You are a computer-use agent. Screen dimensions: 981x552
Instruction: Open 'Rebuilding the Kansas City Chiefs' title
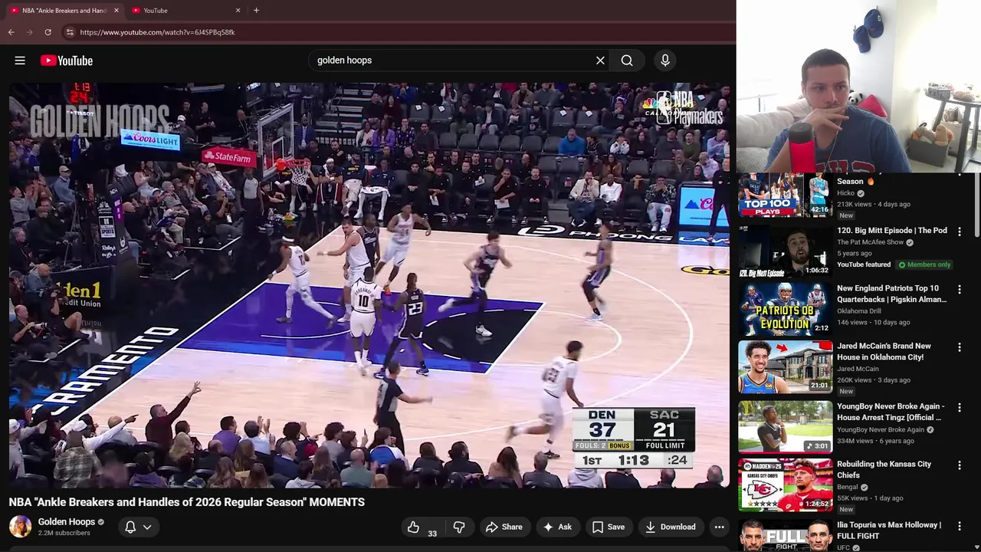coord(884,469)
